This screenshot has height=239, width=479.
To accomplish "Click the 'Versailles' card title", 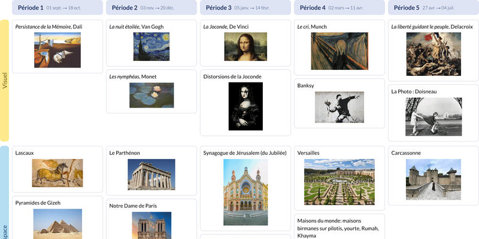I will click(308, 153).
